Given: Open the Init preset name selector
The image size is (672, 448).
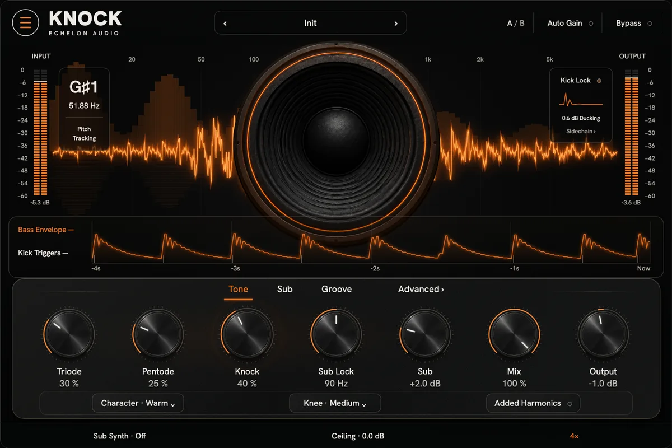Looking at the screenshot, I should click(x=310, y=23).
